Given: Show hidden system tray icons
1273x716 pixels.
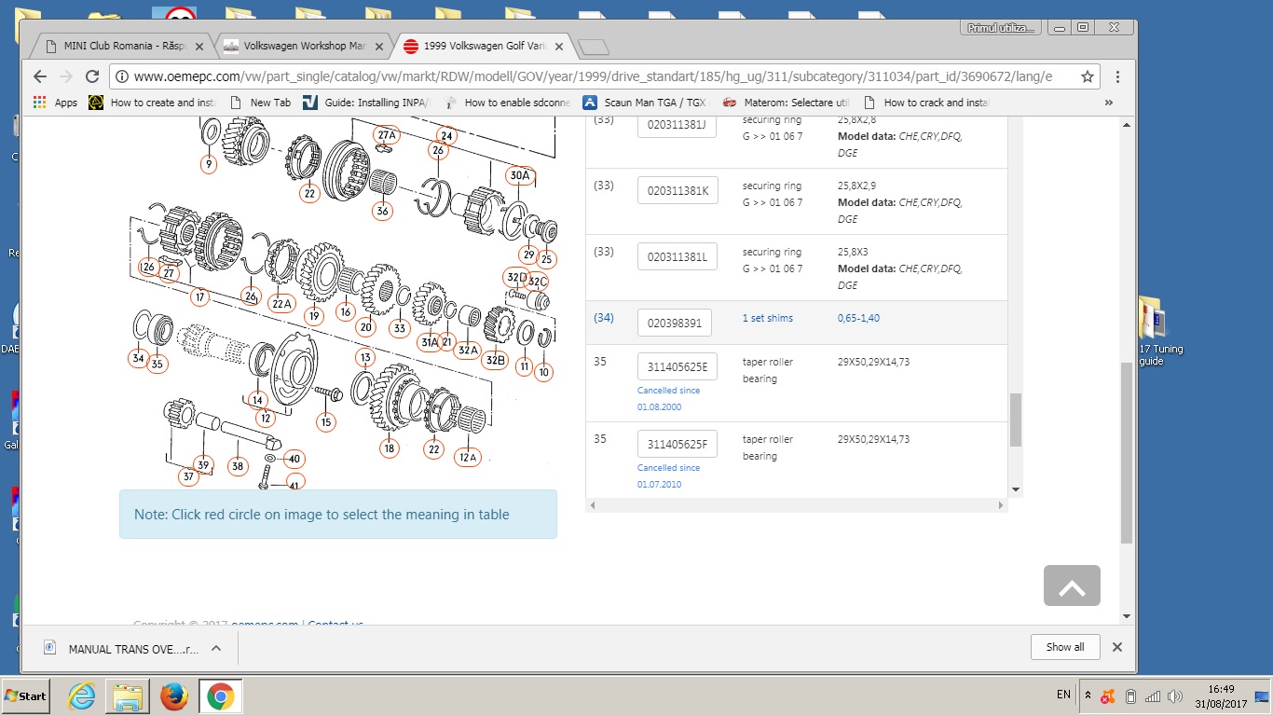Looking at the screenshot, I should pyautogui.click(x=1088, y=695).
